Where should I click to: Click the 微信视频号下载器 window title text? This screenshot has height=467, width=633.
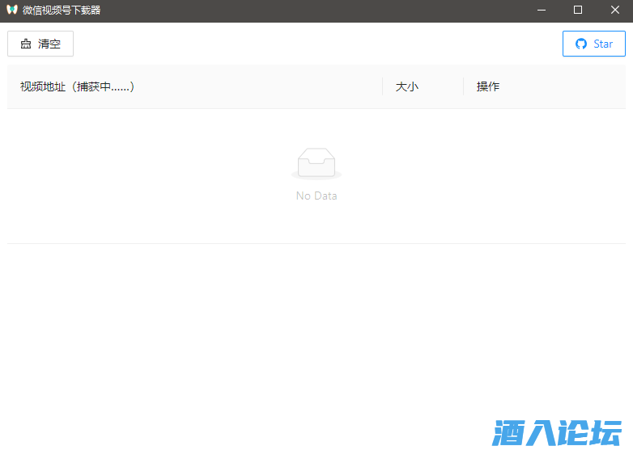62,11
